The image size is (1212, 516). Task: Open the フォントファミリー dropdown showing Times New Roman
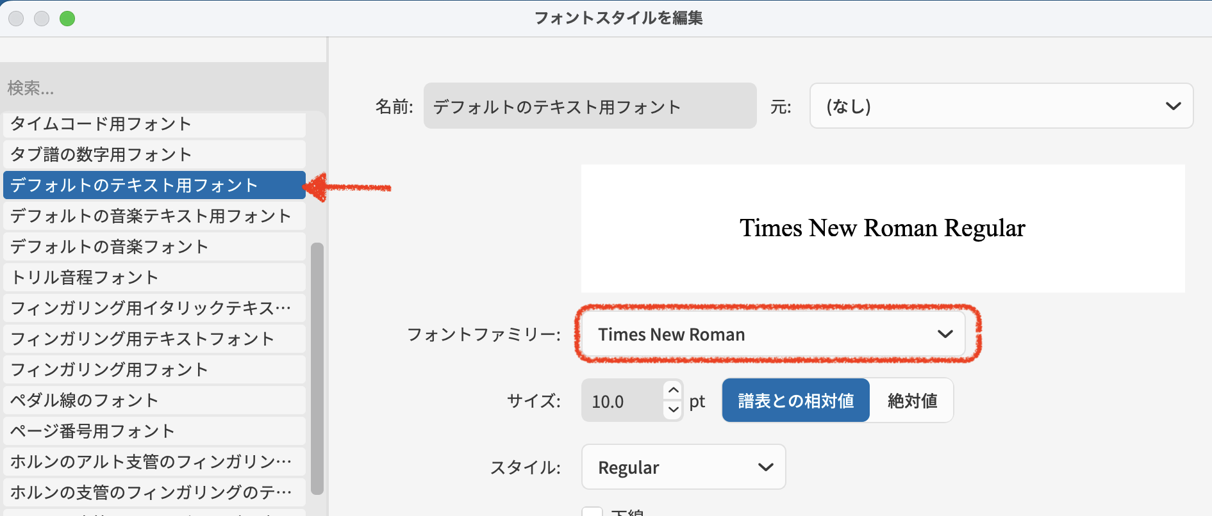tap(772, 334)
